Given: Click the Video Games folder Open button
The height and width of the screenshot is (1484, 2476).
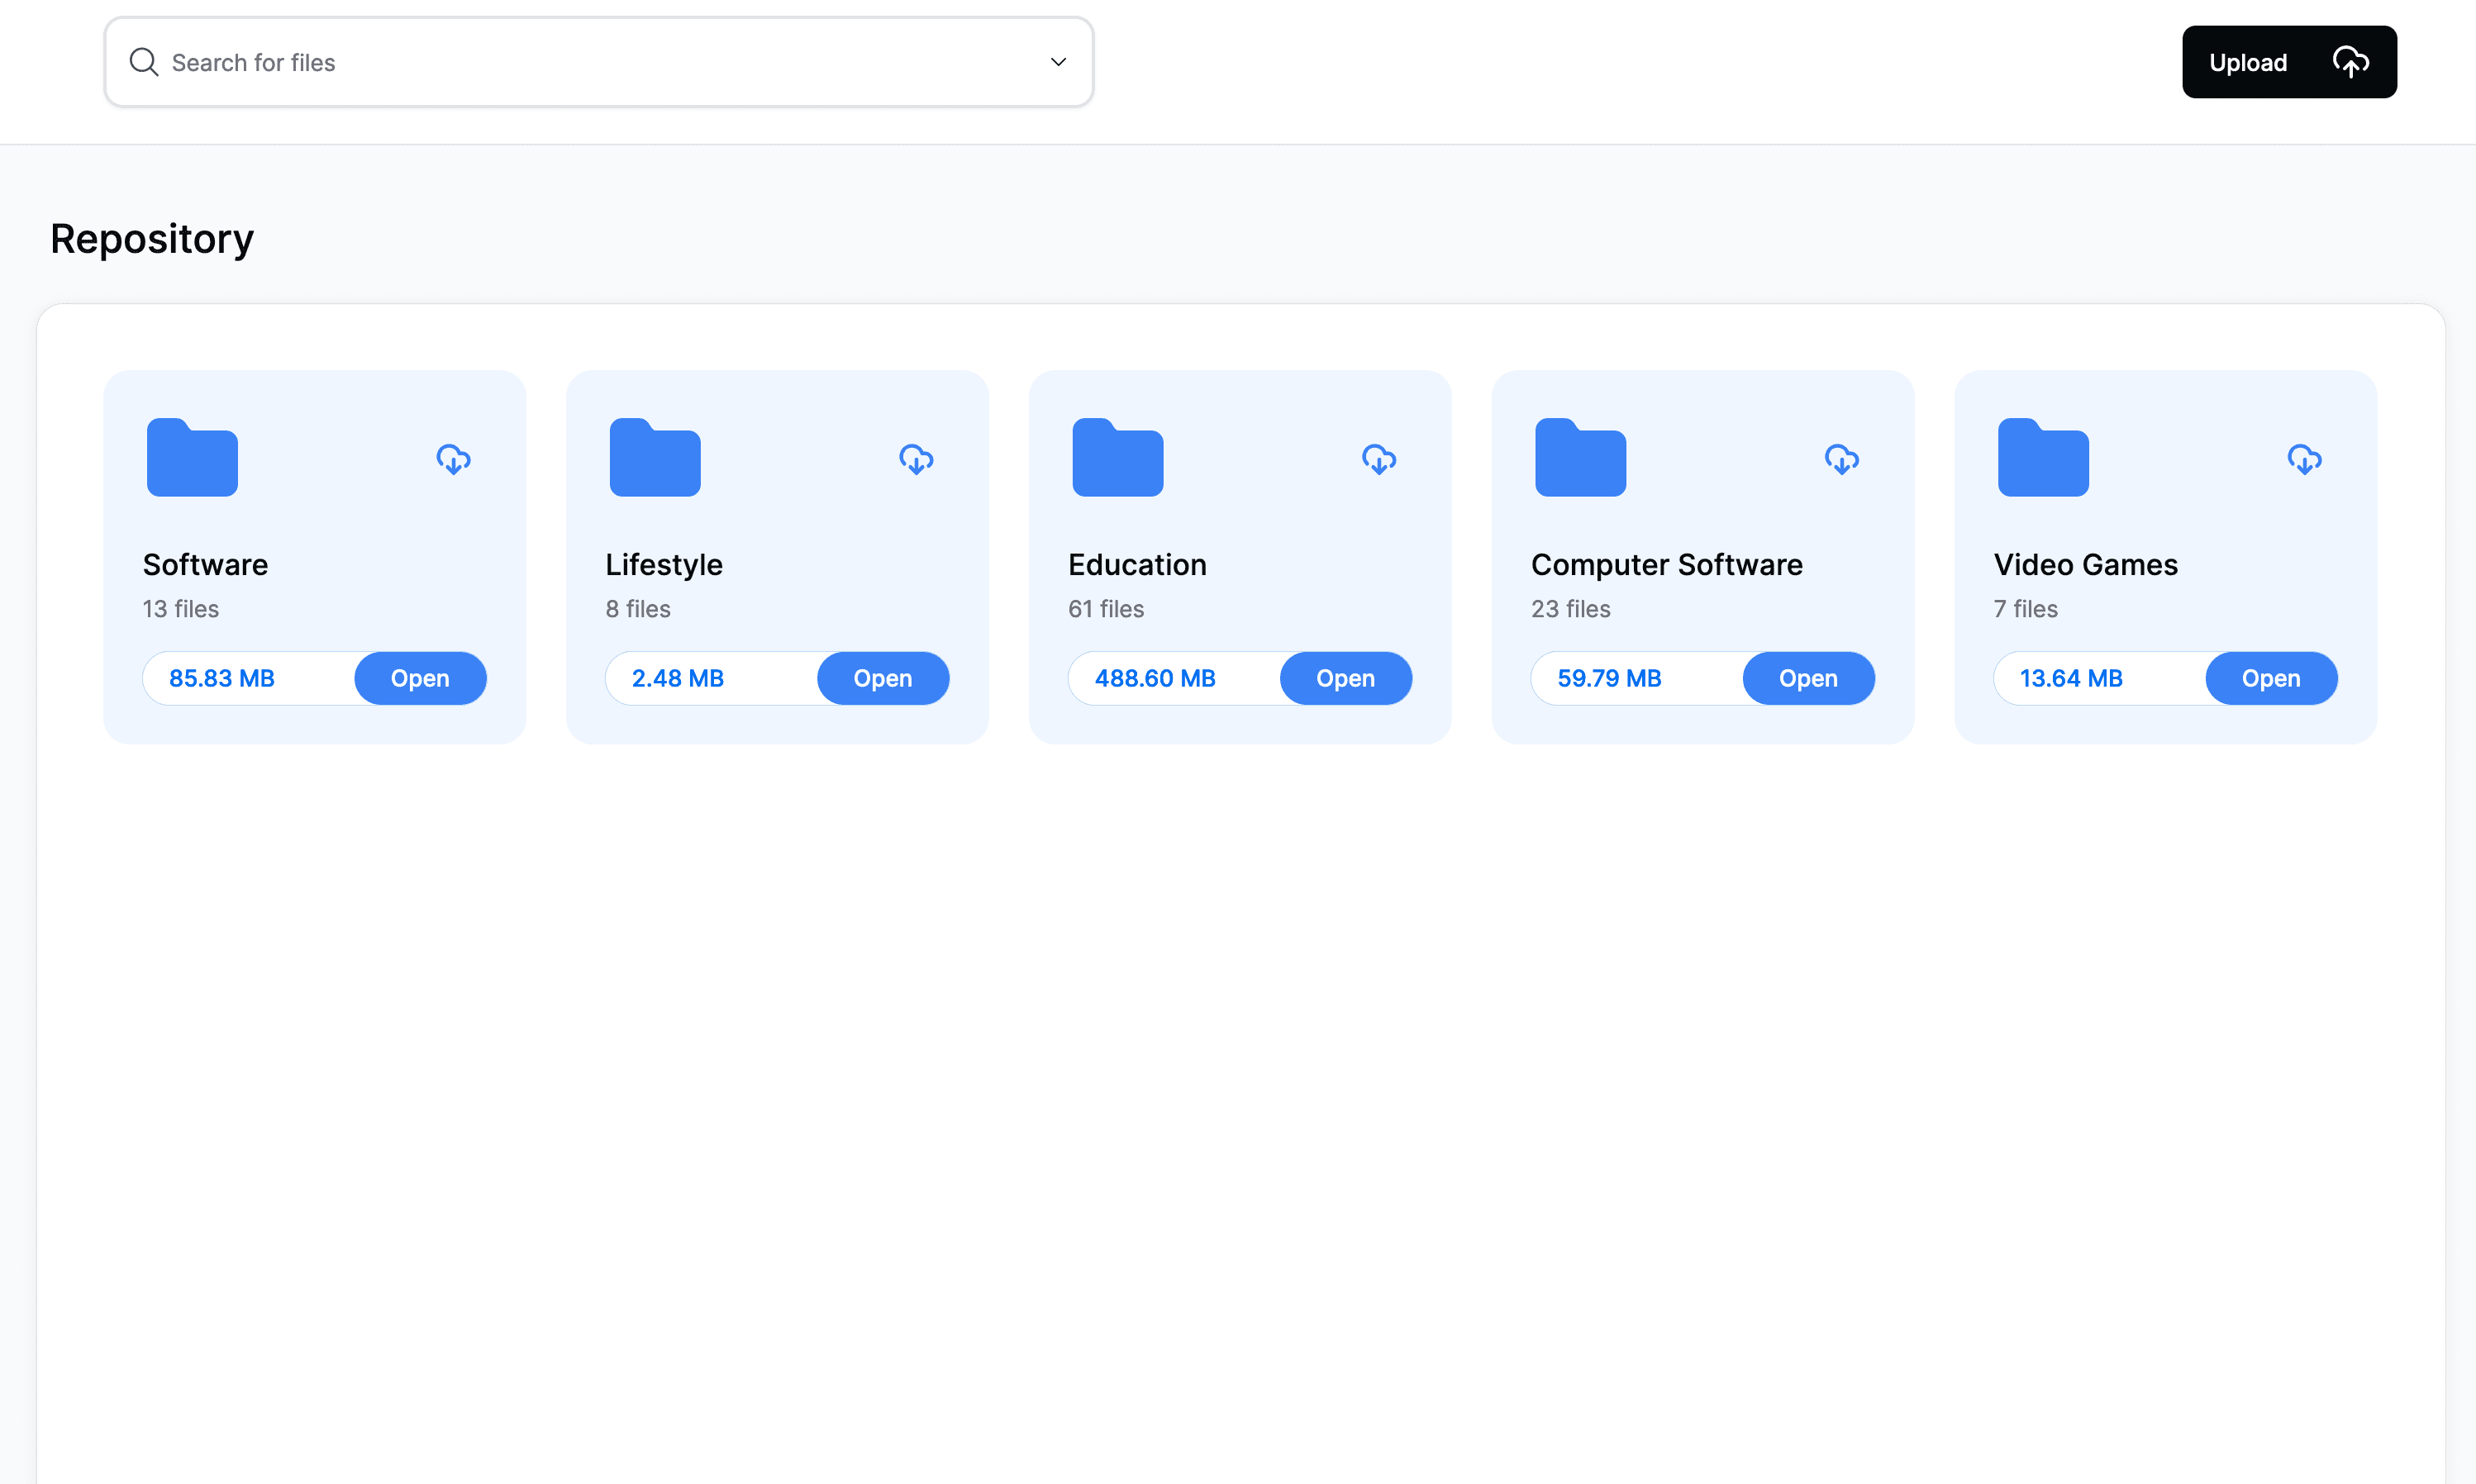Looking at the screenshot, I should [x=2271, y=678].
